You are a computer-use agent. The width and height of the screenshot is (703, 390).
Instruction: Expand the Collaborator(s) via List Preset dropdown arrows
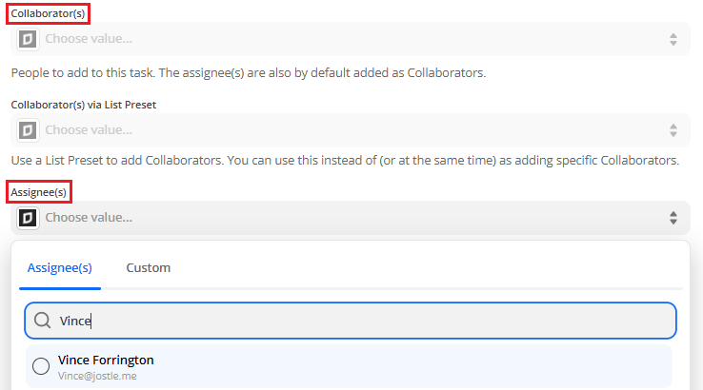pyautogui.click(x=673, y=130)
